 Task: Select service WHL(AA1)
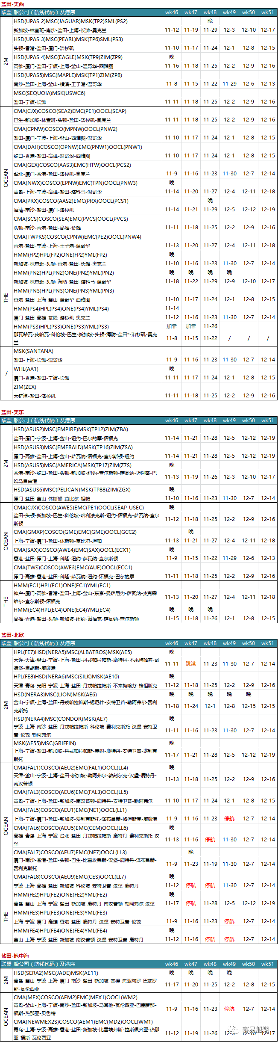coord(26,369)
